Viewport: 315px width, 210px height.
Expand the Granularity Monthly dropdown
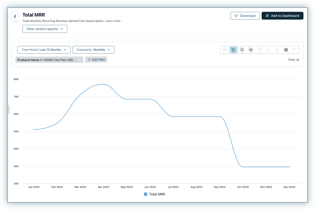[94, 50]
